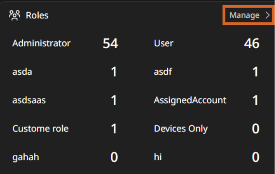Select the asdsaas role
The height and width of the screenshot is (174, 275).
point(29,100)
